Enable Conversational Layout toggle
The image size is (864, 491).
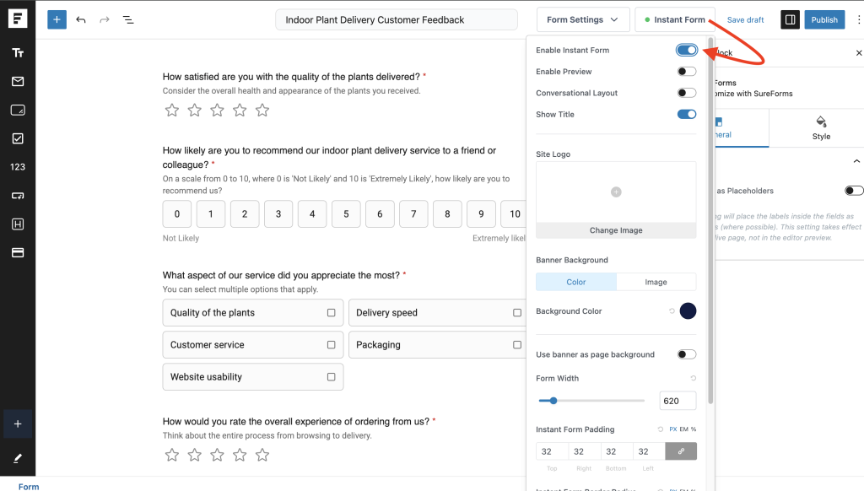pyautogui.click(x=687, y=93)
